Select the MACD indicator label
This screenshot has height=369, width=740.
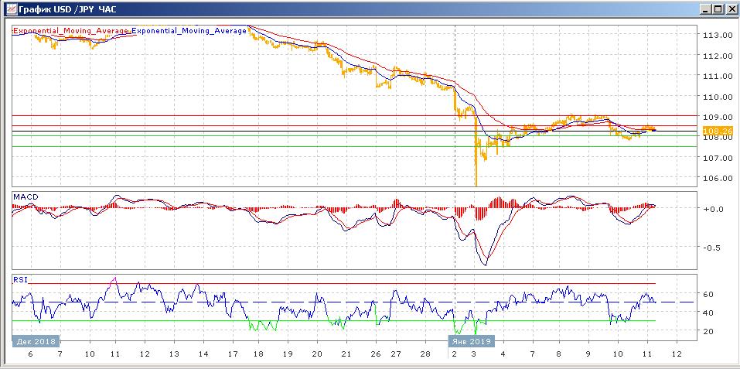(26, 198)
